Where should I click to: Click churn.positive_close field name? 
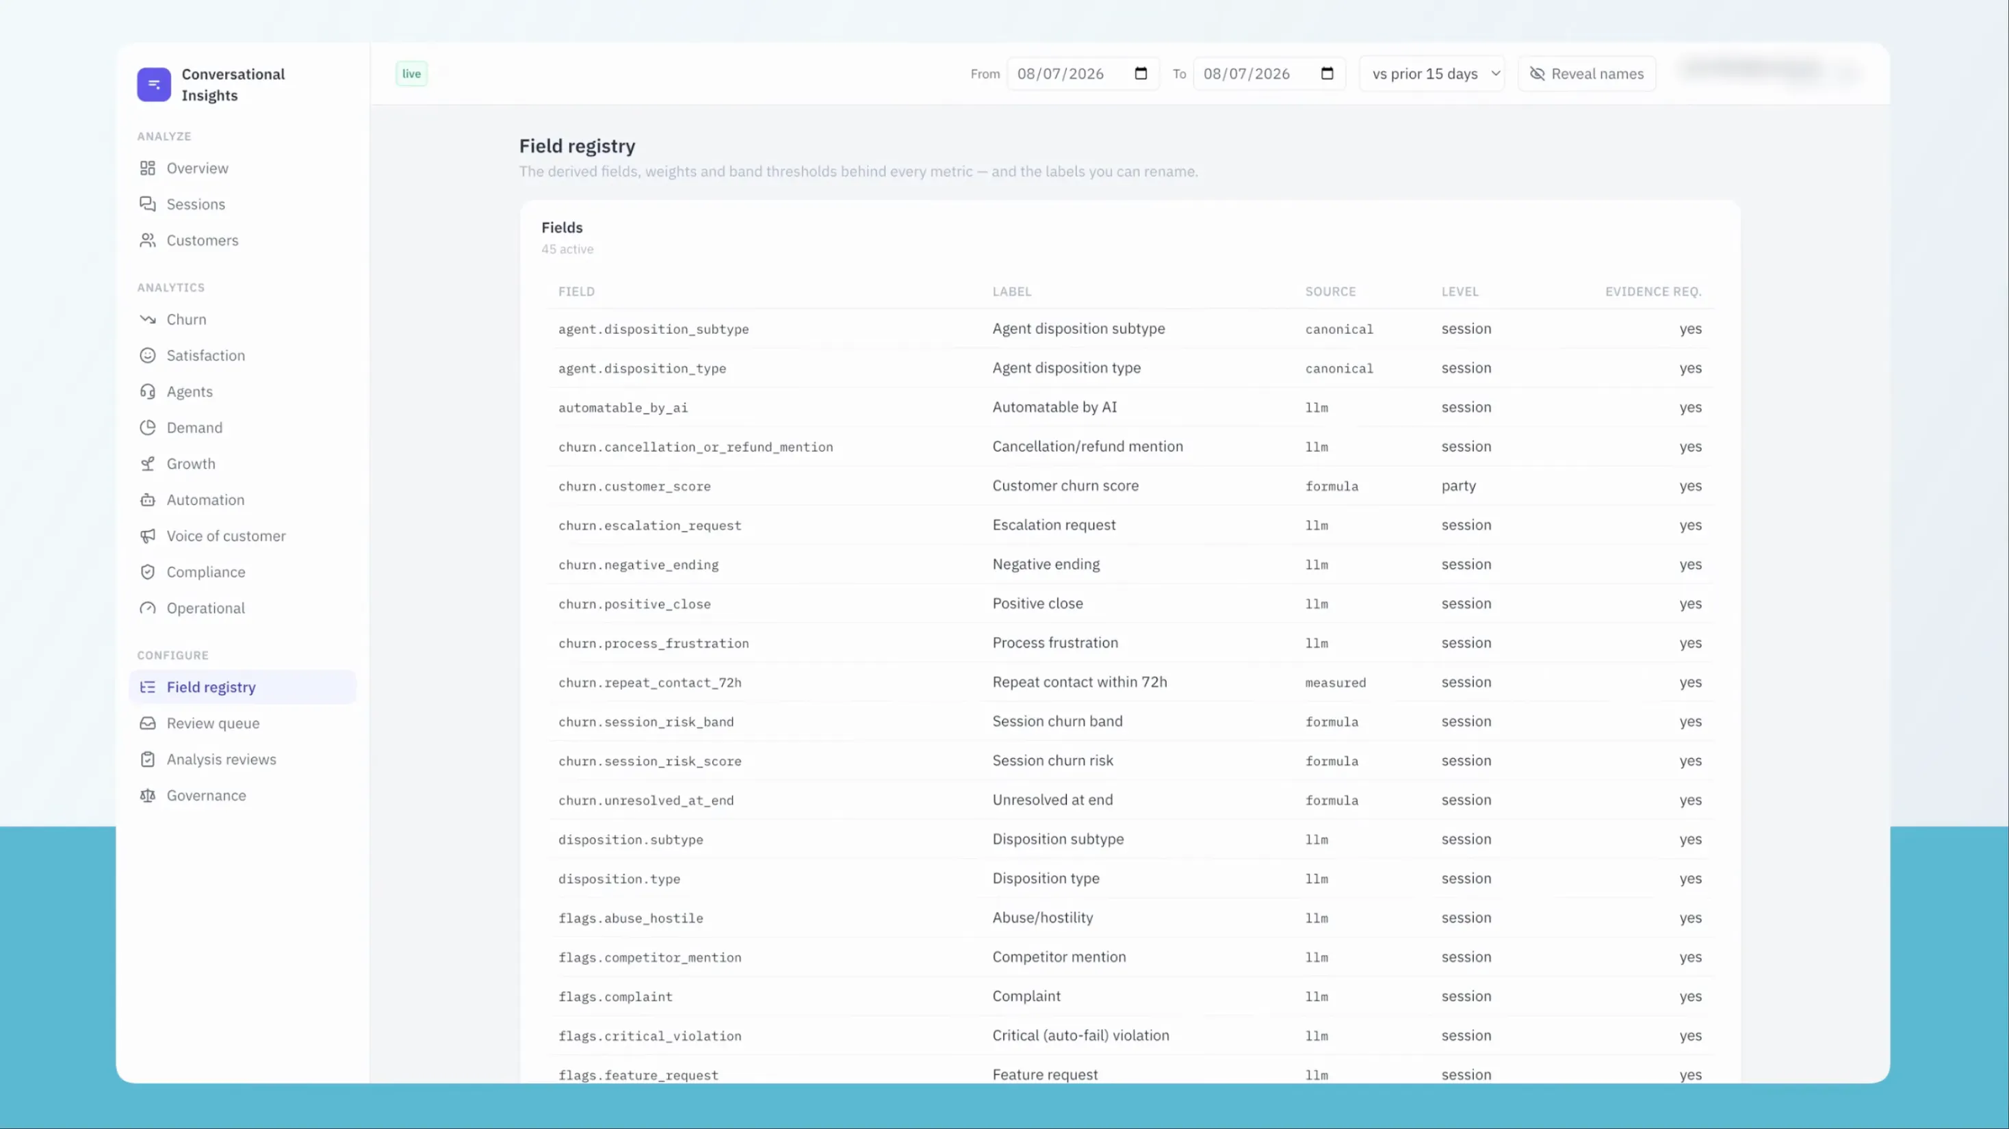click(x=634, y=604)
